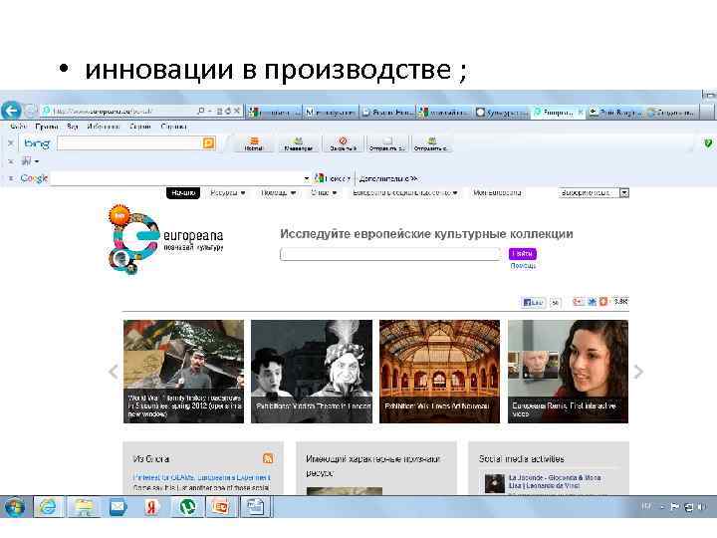This screenshot has width=717, height=538.
Task: Expand the Дополнительно » toolbar overflow
Action: 388,178
